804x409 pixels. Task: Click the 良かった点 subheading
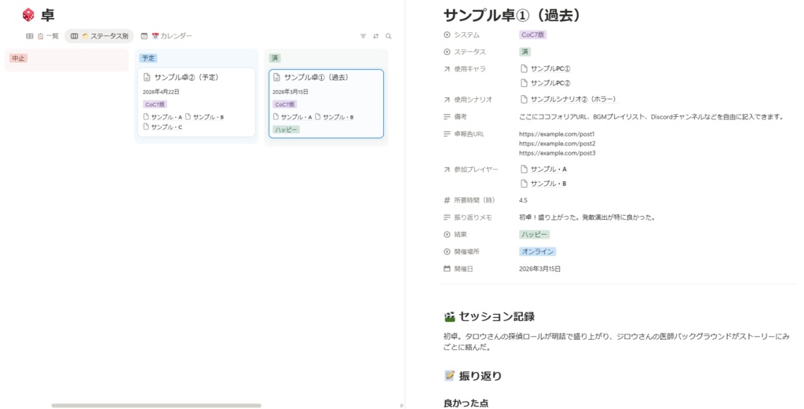click(x=466, y=403)
